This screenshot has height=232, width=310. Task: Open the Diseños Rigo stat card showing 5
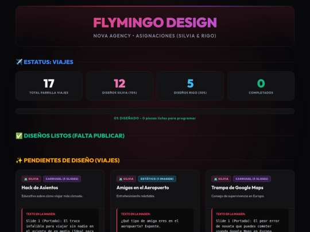pos(190,86)
